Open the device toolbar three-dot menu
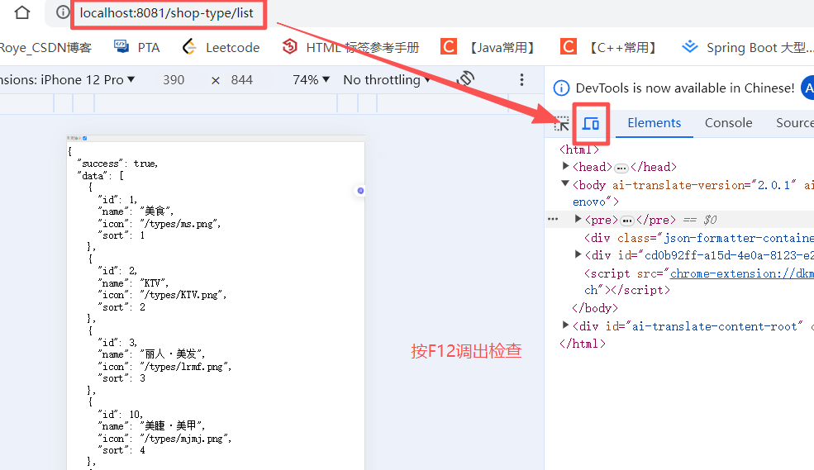 [x=521, y=79]
